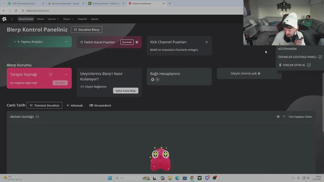The height and width of the screenshot is (182, 324).
Task: Close the Streamer Dashboard tab
Action: click(x=164, y=4)
